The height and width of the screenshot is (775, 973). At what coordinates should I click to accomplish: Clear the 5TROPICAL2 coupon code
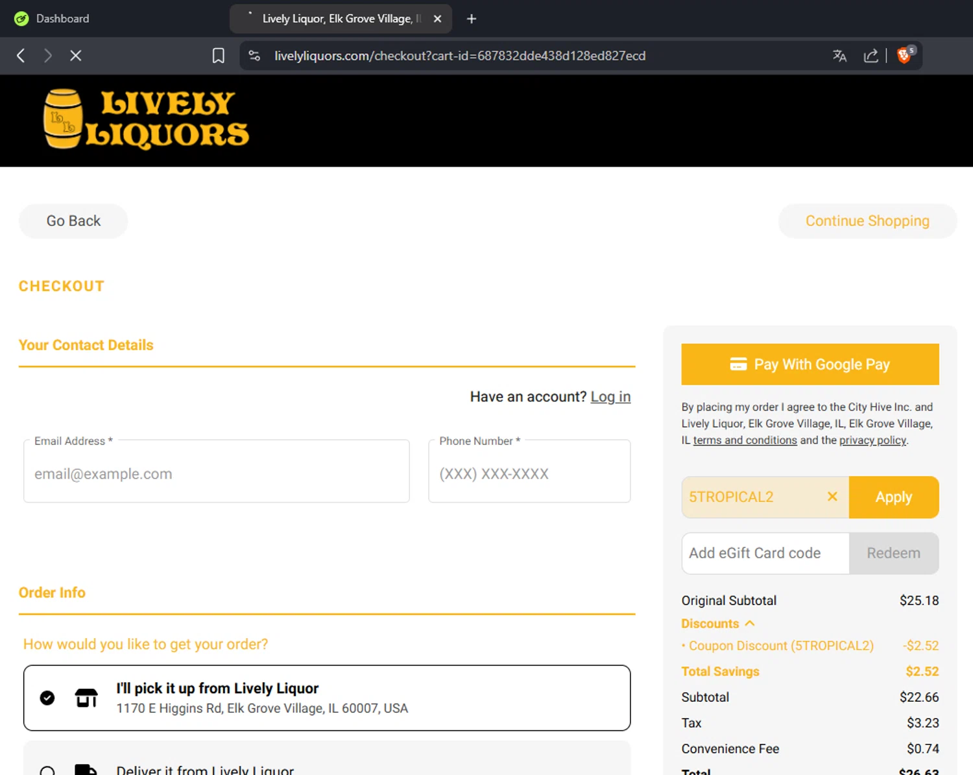click(x=832, y=497)
